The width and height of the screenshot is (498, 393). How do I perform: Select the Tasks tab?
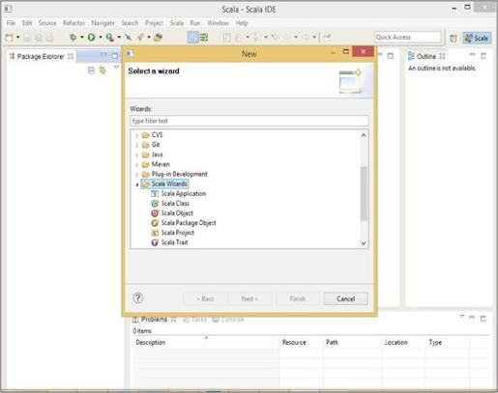click(195, 320)
